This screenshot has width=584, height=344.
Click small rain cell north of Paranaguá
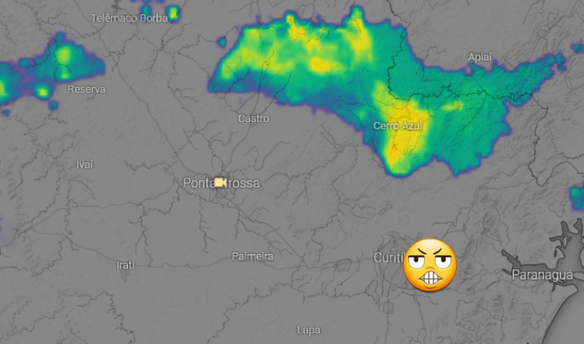pyautogui.click(x=577, y=197)
